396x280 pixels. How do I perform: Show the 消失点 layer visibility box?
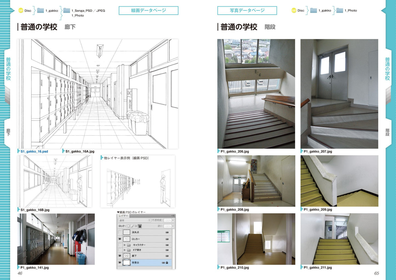[120, 232]
